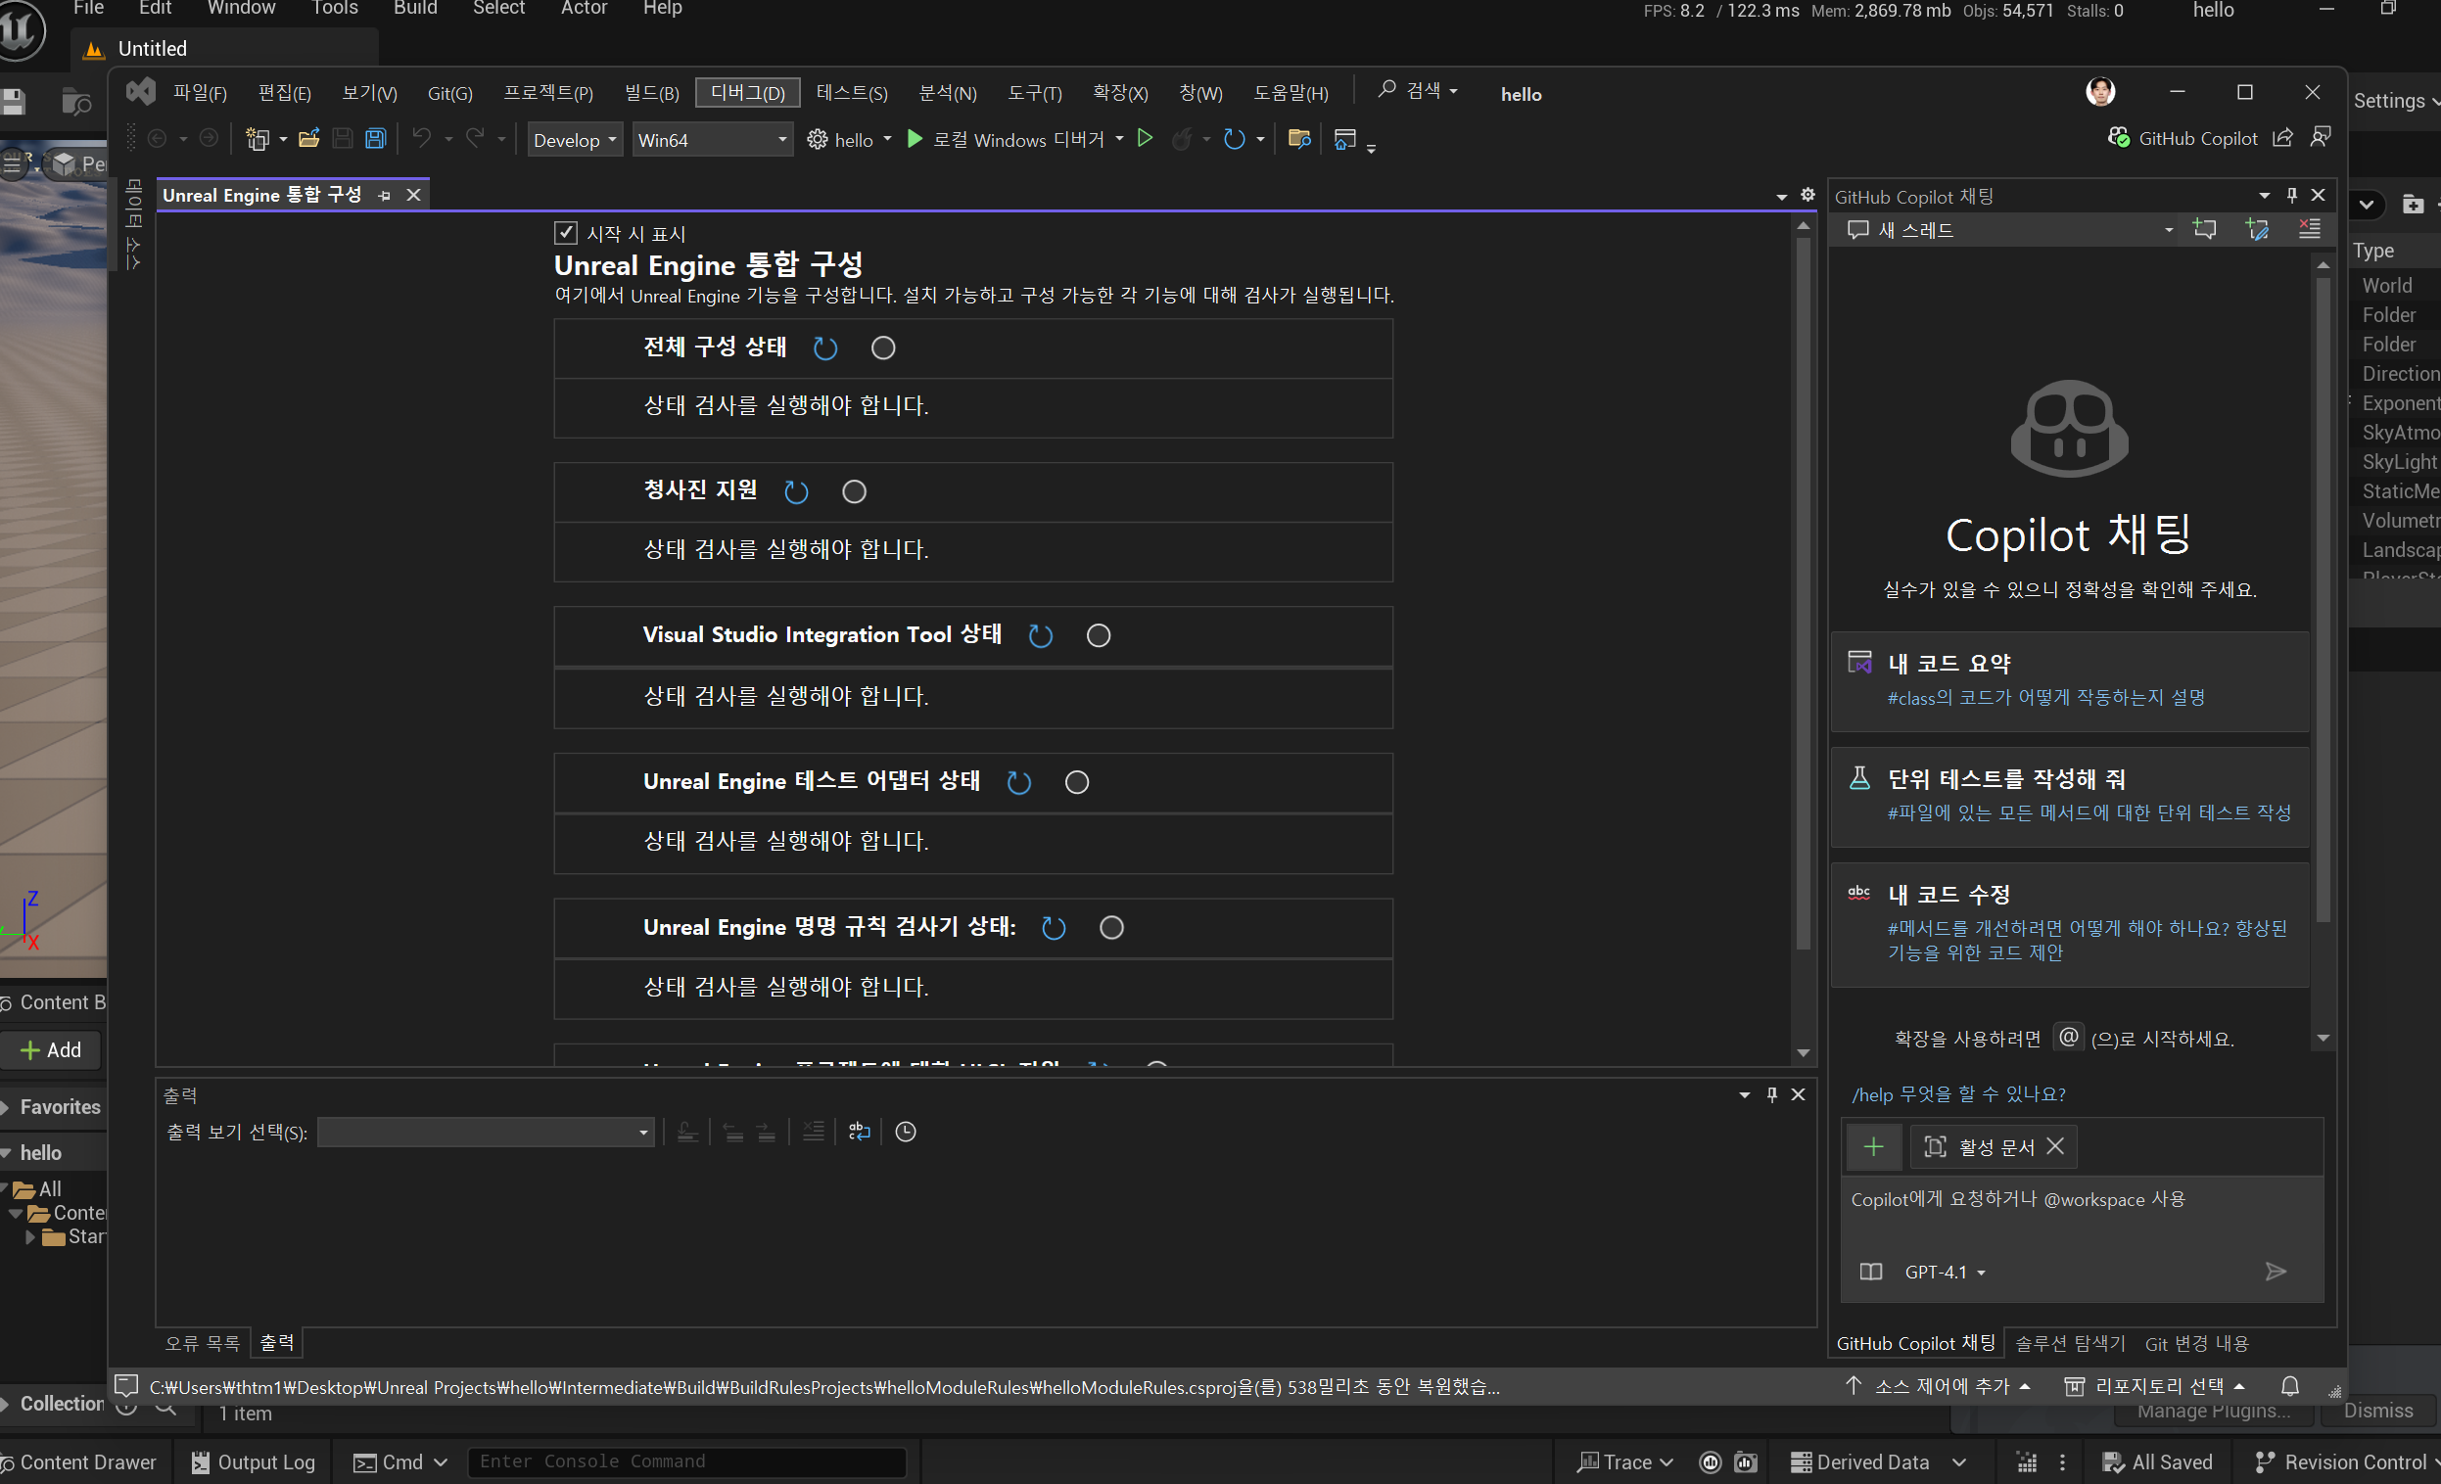Switch to the 솔루션 탐색기 tab
The width and height of the screenshot is (2441, 1484).
pos(2070,1343)
